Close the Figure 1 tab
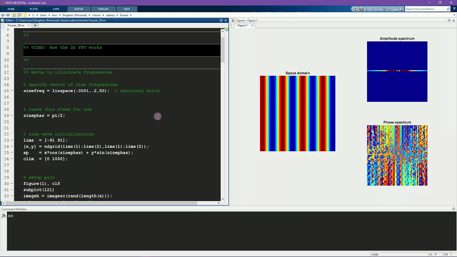The image size is (457, 257). (x=252, y=25)
